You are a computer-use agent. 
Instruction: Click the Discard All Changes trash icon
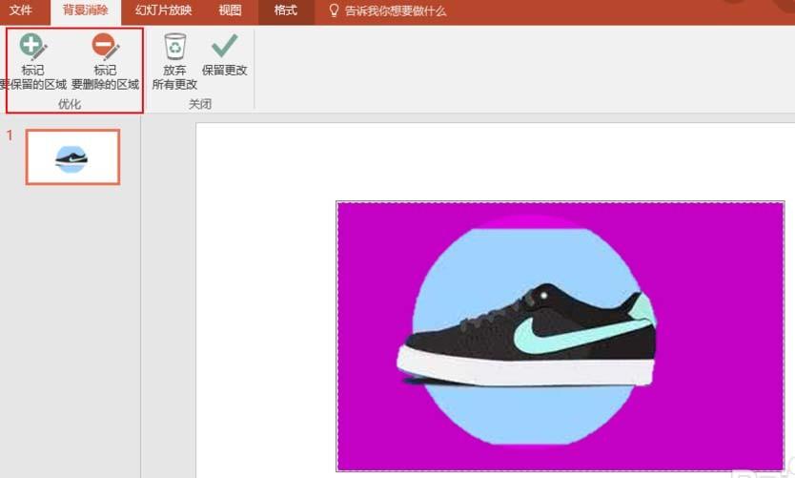point(174,46)
